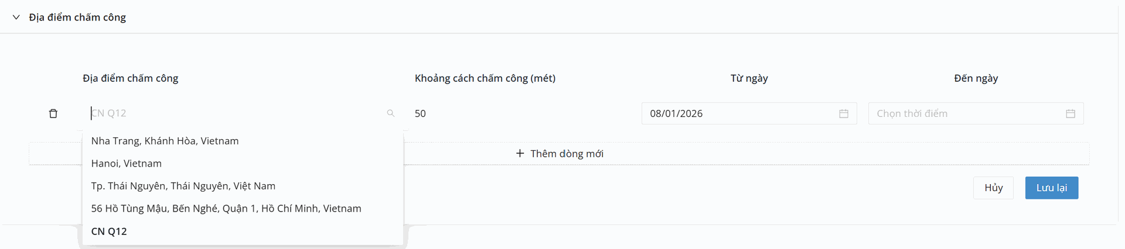The height and width of the screenshot is (249, 1125).
Task: Open calendar icon in Từ ngày field
Action: pos(844,113)
